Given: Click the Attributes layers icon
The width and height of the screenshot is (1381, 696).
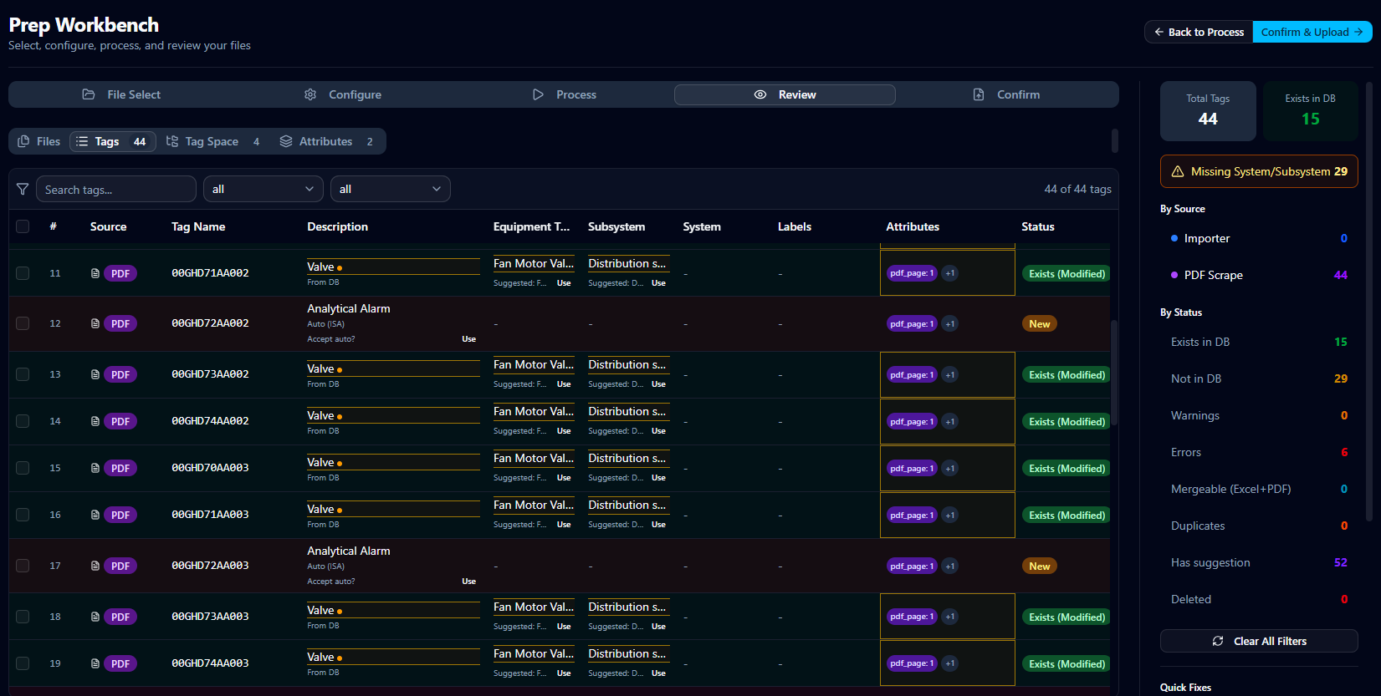Looking at the screenshot, I should (286, 141).
